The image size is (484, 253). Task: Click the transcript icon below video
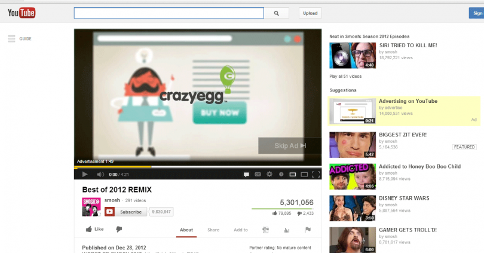coord(265,230)
